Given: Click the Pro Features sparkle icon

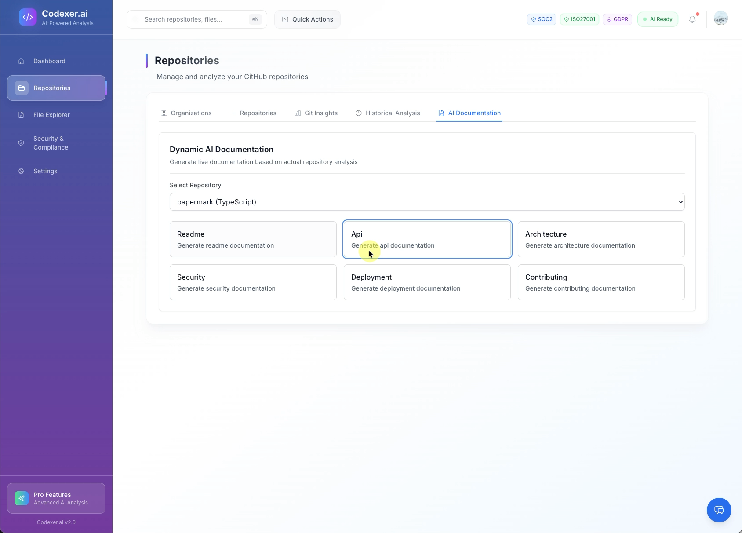Looking at the screenshot, I should pos(21,498).
